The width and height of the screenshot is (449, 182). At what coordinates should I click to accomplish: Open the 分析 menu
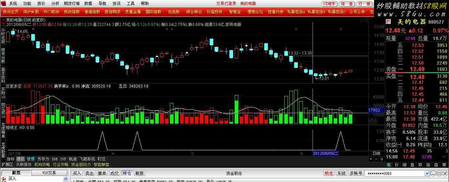(x=56, y=4)
